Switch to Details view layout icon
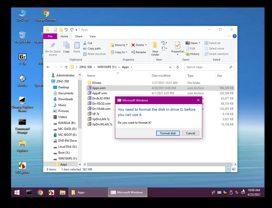 pyautogui.click(x=228, y=169)
